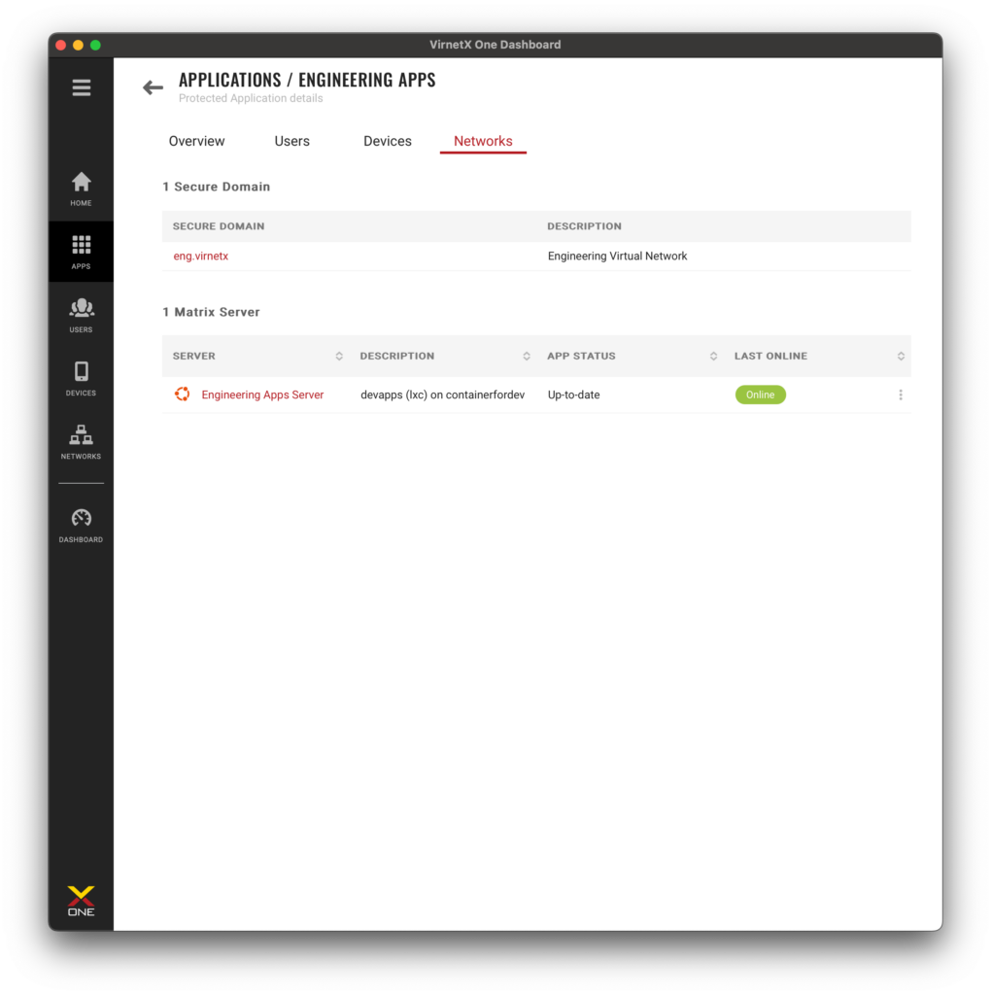Go to Home in sidebar
The height and width of the screenshot is (995, 991).
click(x=82, y=189)
